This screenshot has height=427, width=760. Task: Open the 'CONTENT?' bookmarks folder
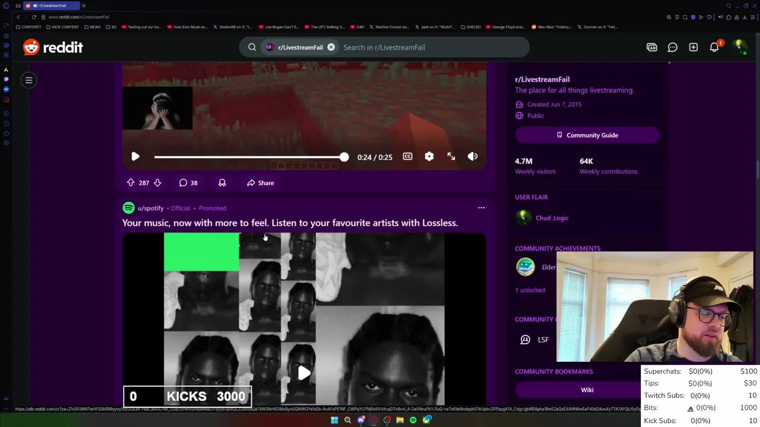pyautogui.click(x=28, y=27)
